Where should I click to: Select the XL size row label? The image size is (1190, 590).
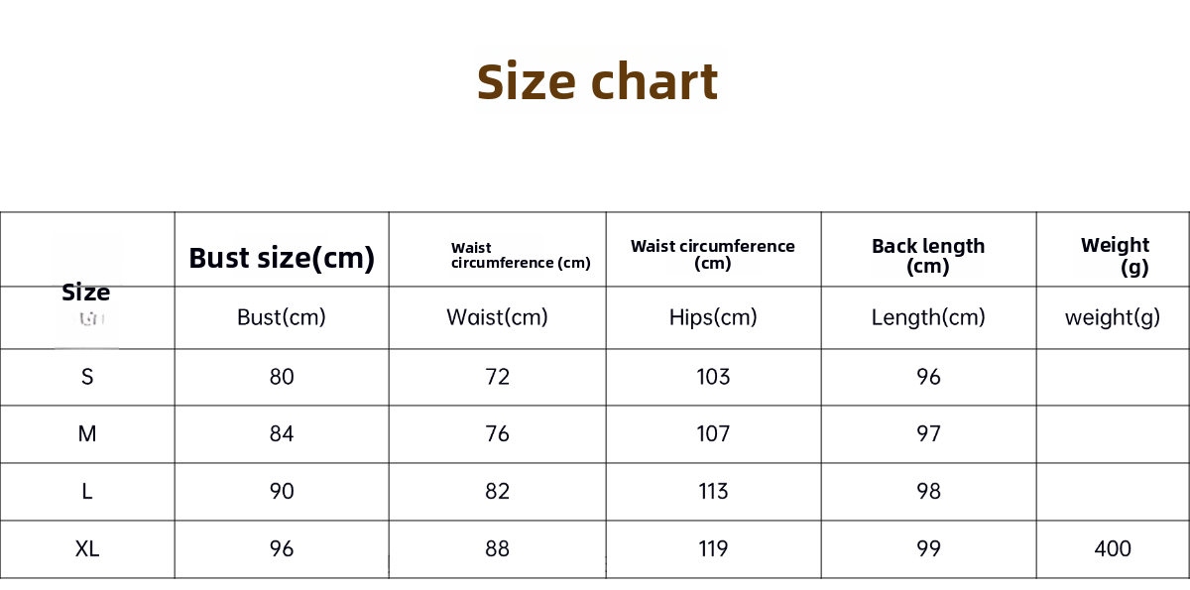pos(87,549)
